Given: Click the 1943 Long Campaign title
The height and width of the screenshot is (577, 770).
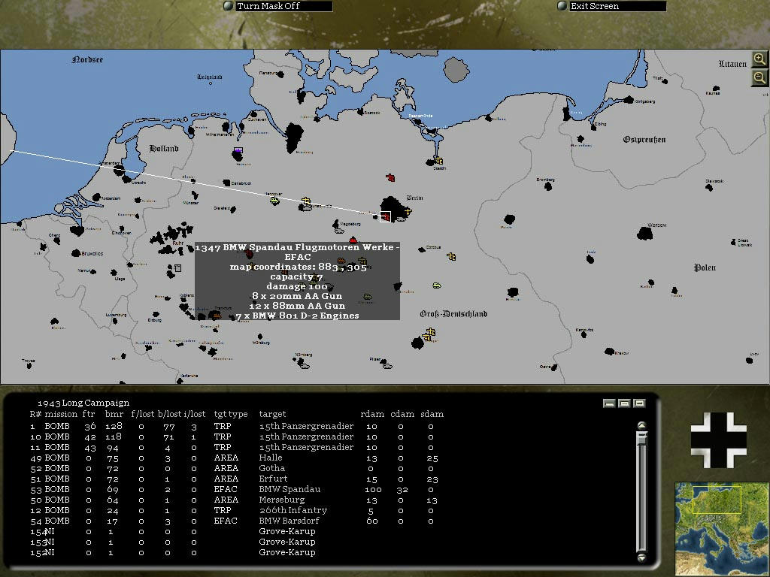Looking at the screenshot, I should click(83, 403).
